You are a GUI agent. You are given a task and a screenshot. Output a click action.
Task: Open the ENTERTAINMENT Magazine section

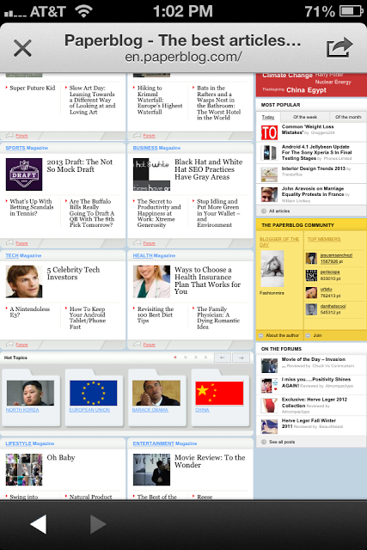click(165, 443)
